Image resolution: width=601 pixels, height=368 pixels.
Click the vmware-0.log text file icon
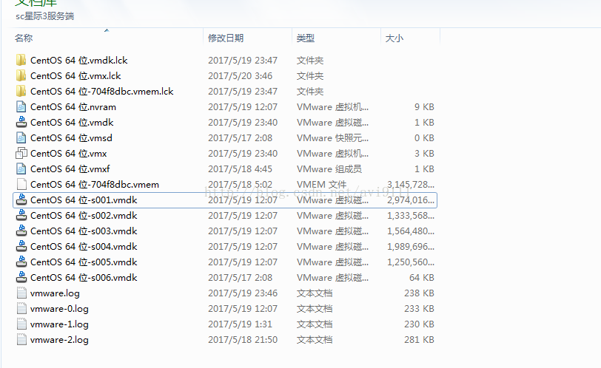pyautogui.click(x=21, y=308)
